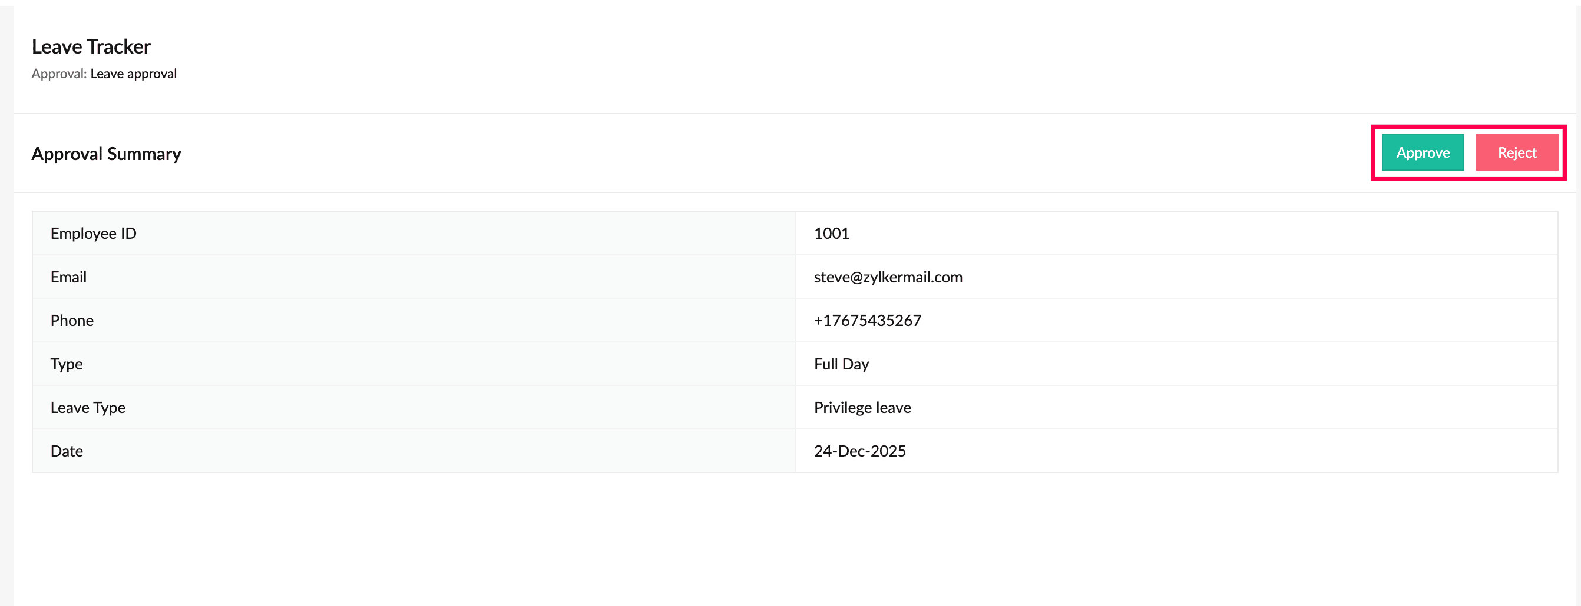
Task: Select the Full Day type value
Action: 841,364
